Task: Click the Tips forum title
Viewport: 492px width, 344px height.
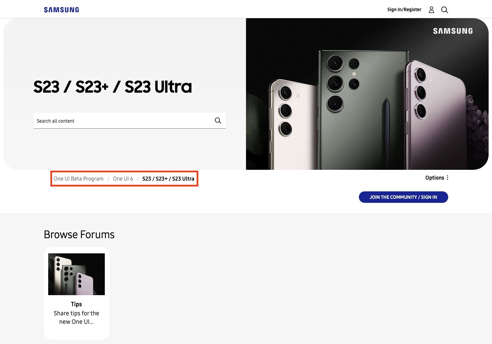Action: click(76, 304)
